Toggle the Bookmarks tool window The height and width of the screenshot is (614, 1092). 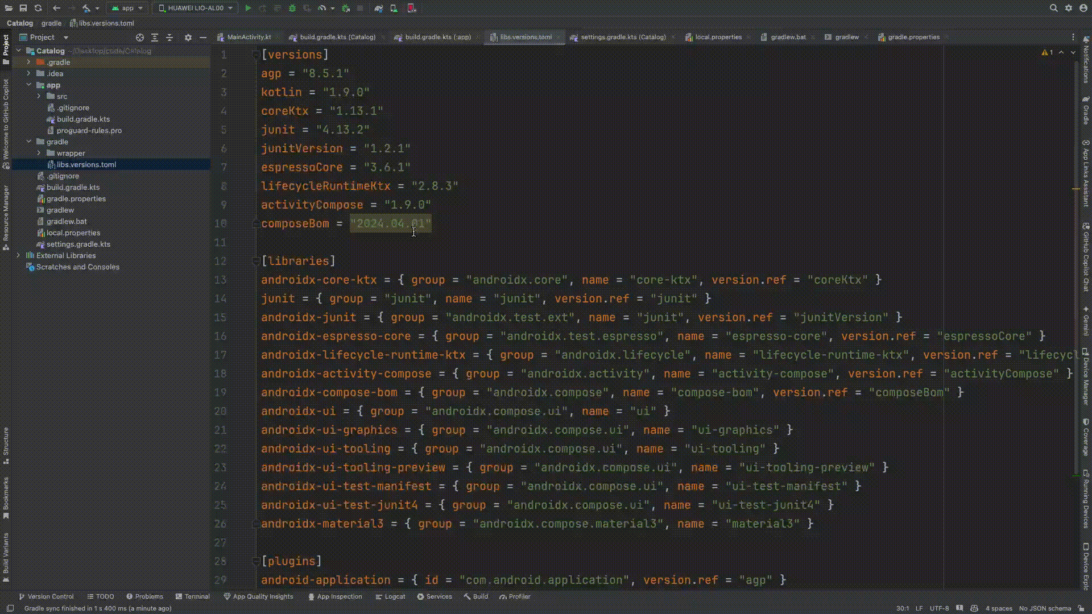tap(6, 497)
